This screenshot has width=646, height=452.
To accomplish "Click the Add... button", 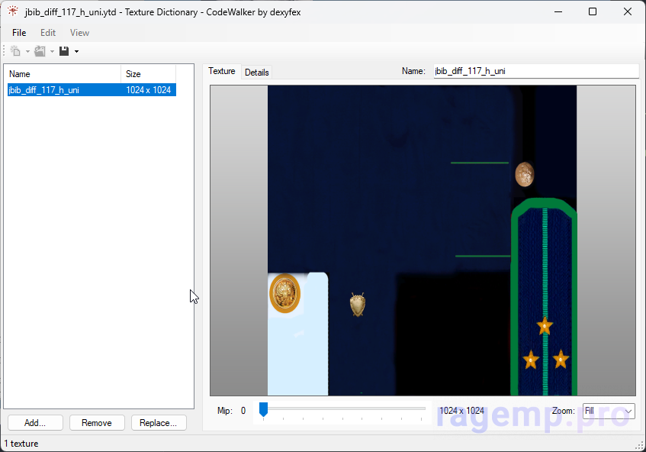I will coord(35,423).
